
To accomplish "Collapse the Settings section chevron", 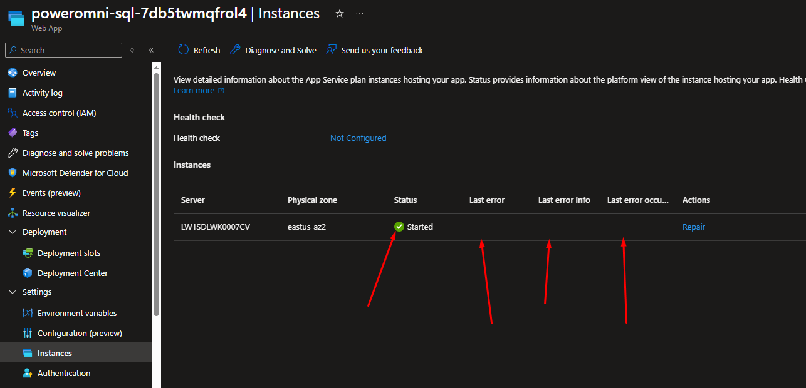I will (12, 292).
